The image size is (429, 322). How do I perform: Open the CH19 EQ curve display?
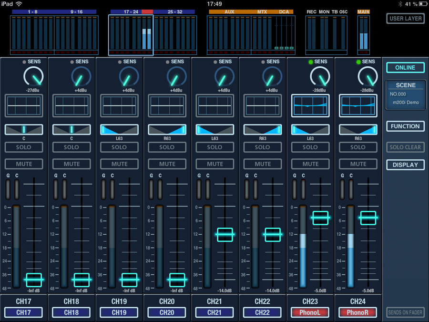(119, 106)
